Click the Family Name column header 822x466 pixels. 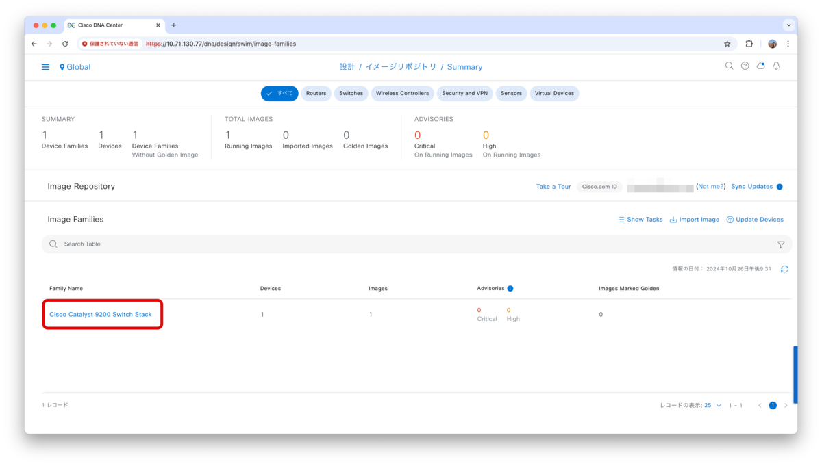66,289
